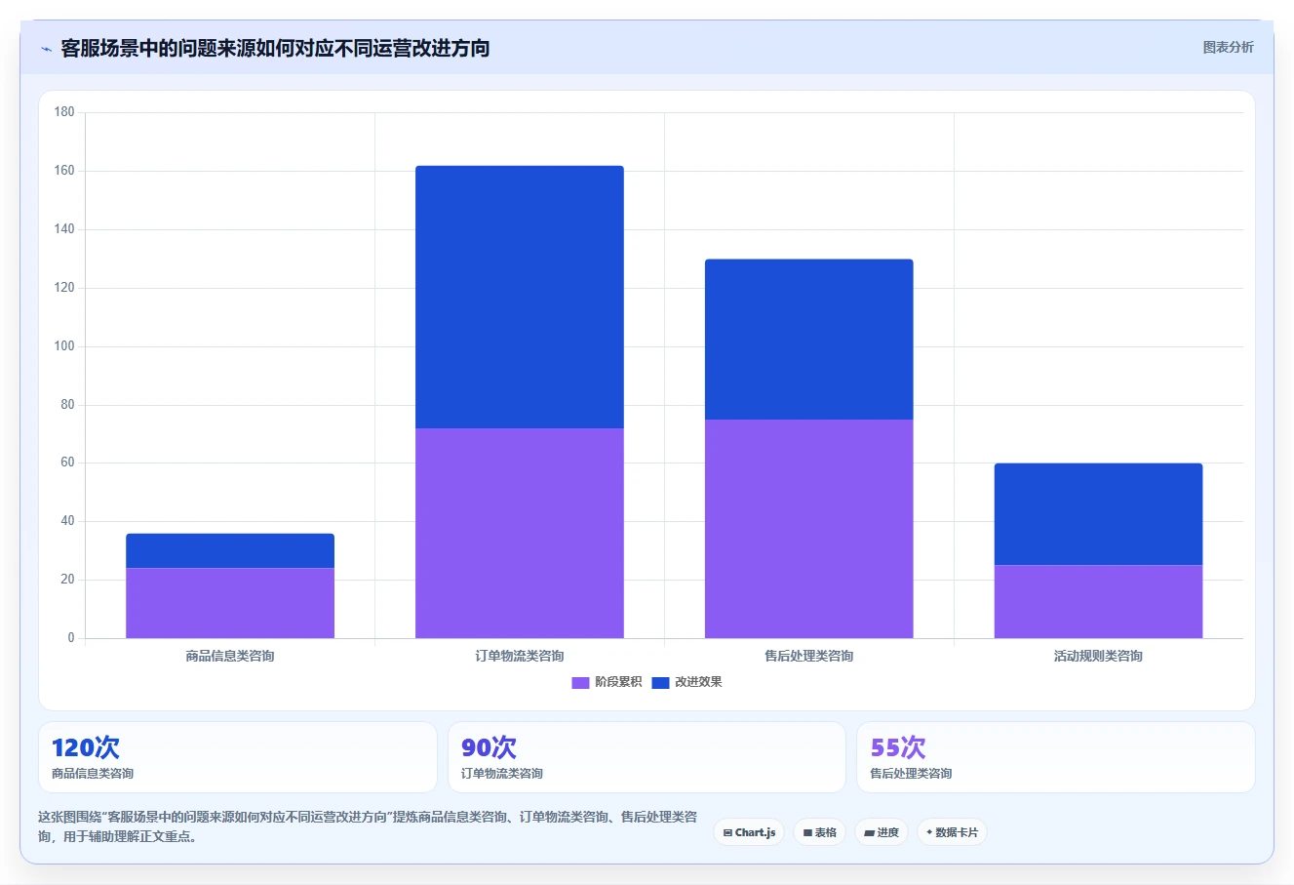Click the lightning icon beside the title

click(46, 49)
